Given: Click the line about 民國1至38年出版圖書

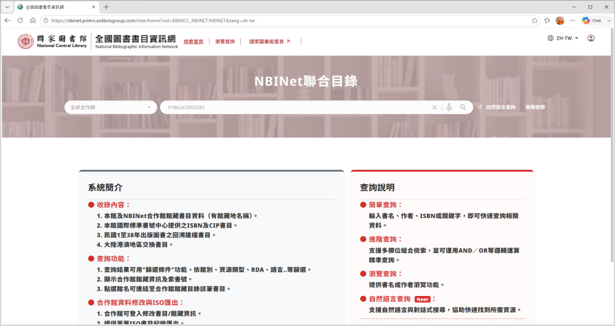Looking at the screenshot, I should (156, 235).
